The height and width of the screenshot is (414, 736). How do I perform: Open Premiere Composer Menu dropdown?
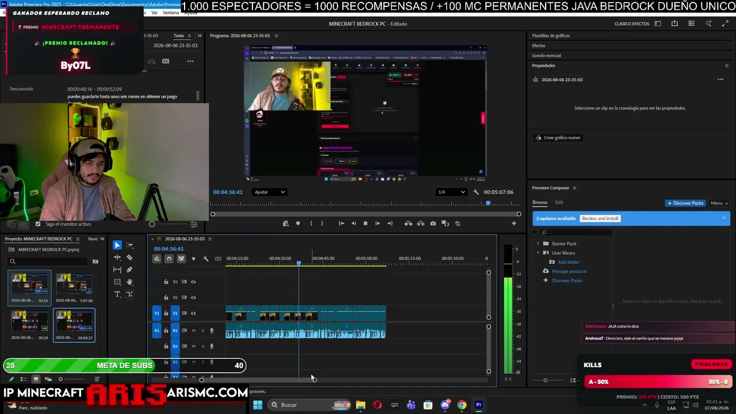(x=719, y=203)
